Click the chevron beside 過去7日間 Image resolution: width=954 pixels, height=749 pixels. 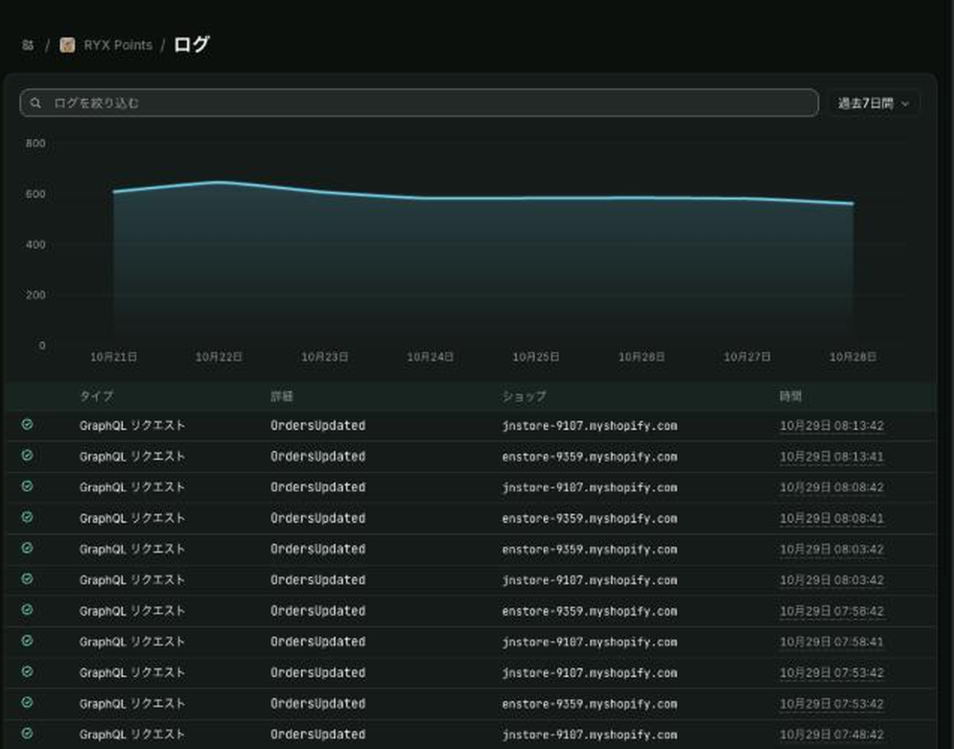pyautogui.click(x=905, y=103)
